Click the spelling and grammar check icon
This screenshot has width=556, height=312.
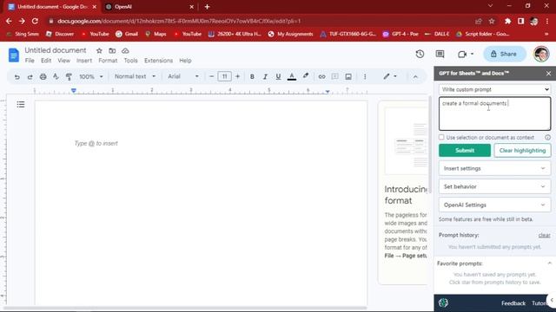[56, 76]
